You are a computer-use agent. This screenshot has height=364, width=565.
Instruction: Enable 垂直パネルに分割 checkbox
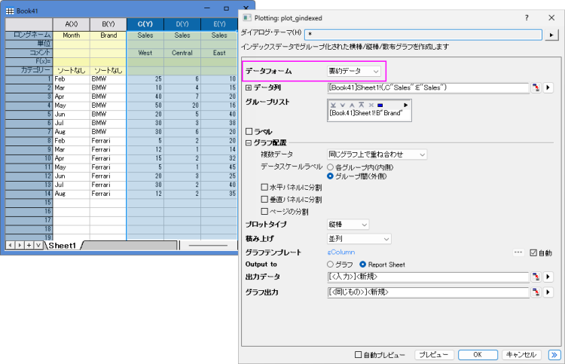point(264,199)
